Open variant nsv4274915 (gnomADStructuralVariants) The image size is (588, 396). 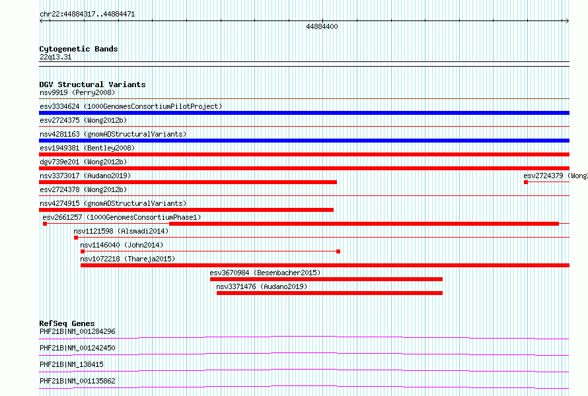(x=113, y=203)
